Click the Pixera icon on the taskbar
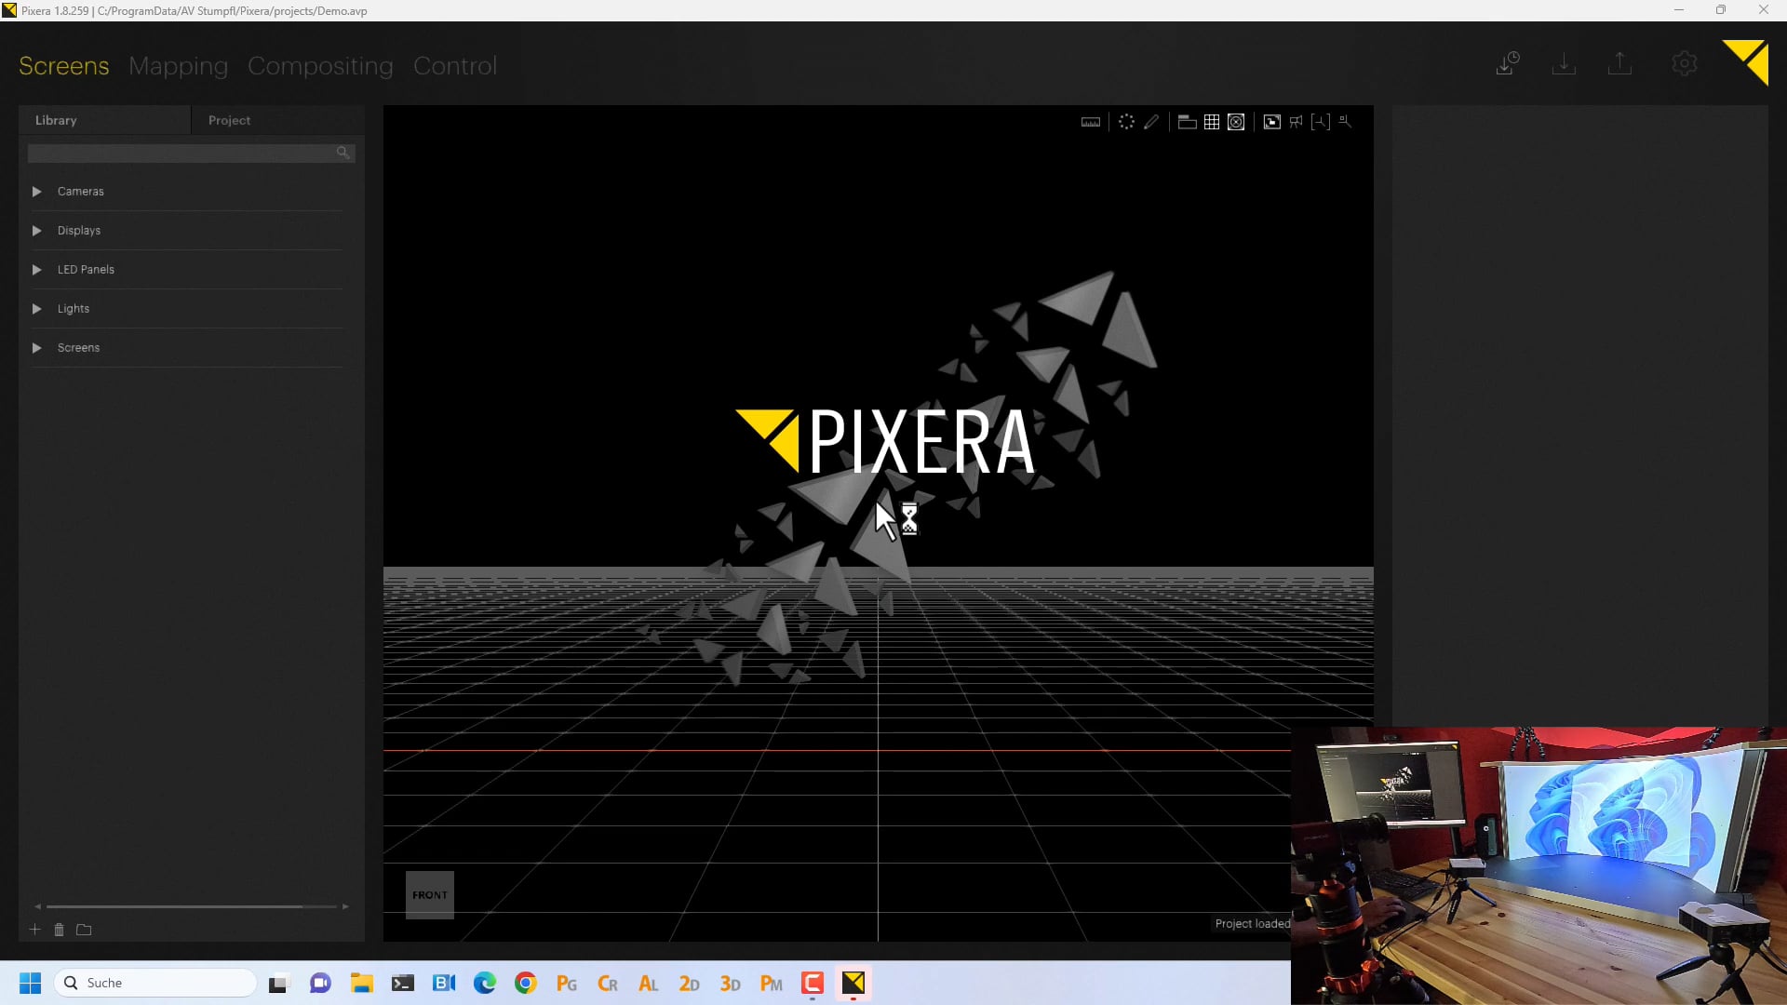The width and height of the screenshot is (1787, 1005). click(x=853, y=984)
